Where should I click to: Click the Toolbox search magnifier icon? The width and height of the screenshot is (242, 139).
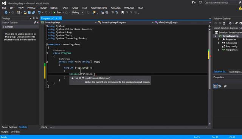tap(35, 23)
